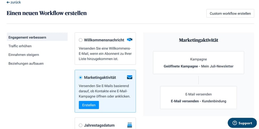Click the handshake icon on Willkommensnachricht card

pos(129,40)
